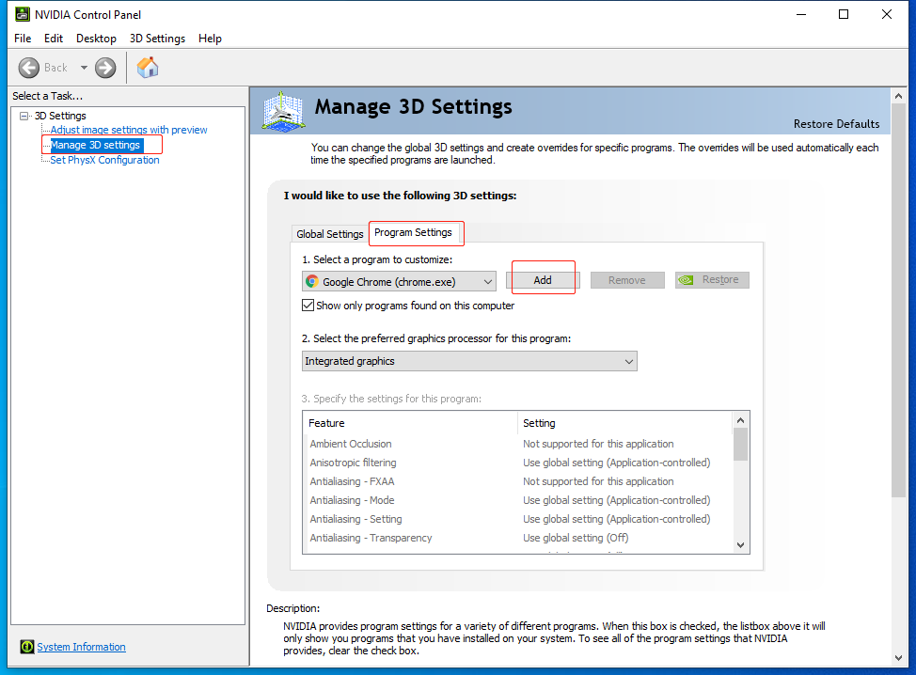Click Ambient Occlusion 'Not supported for this application' value

tap(598, 444)
